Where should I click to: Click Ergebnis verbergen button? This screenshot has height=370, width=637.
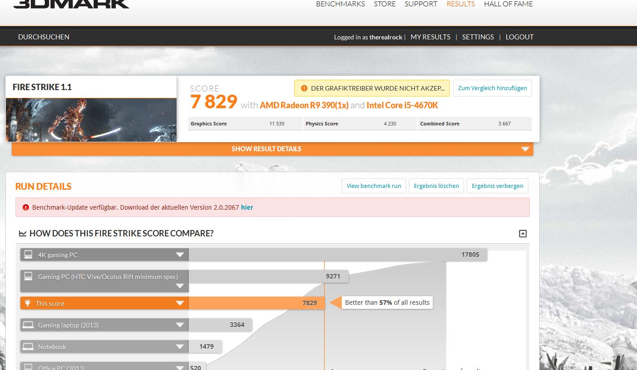(498, 186)
